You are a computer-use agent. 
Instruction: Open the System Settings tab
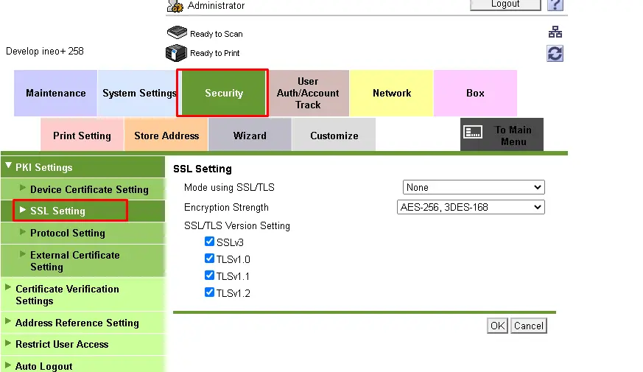point(138,94)
